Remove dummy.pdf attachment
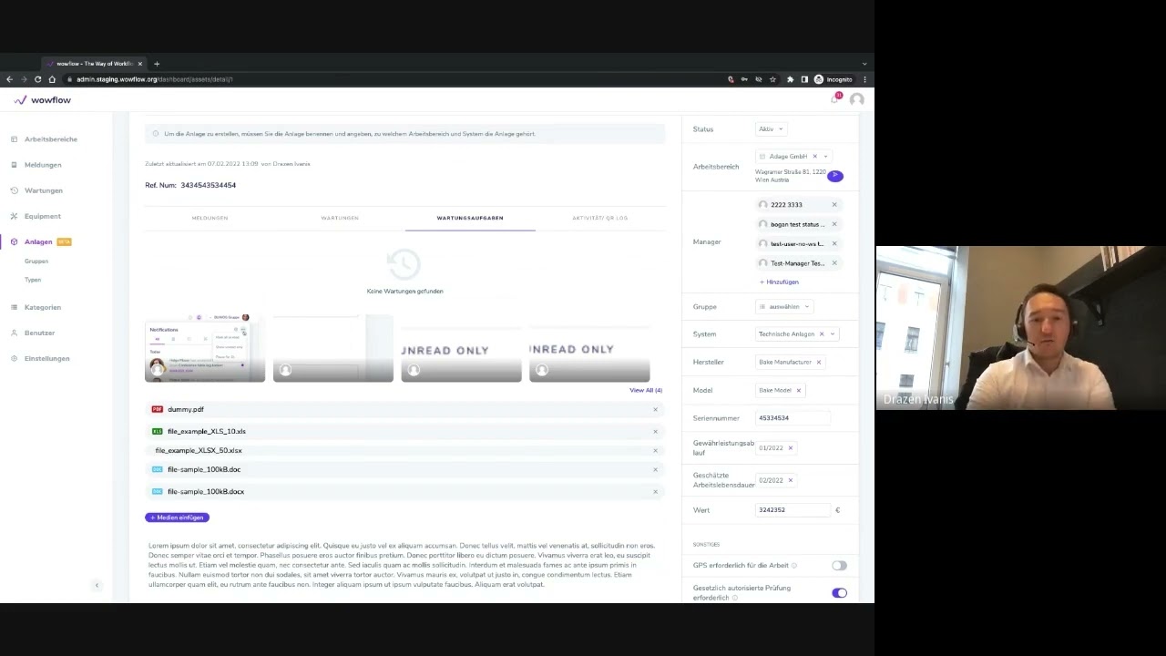1166x656 pixels. [x=655, y=409]
